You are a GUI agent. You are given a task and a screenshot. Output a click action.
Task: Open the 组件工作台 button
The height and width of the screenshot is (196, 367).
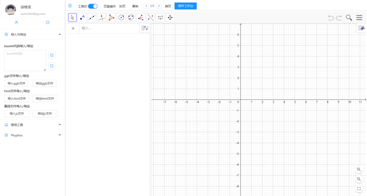coord(186,6)
